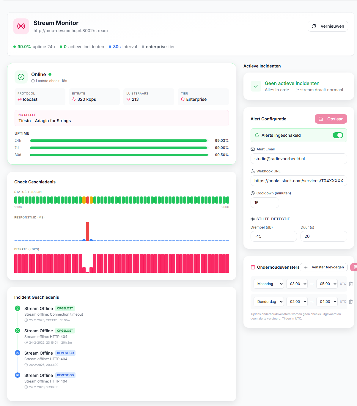
Task: Click the clock icon next to Cooldown minuten
Action: pyautogui.click(x=253, y=193)
